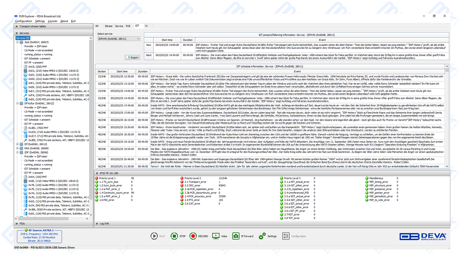
Task: Open the Video monitor icon
Action: click(216, 236)
